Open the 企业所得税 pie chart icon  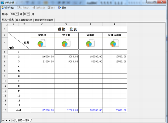tap(115, 43)
